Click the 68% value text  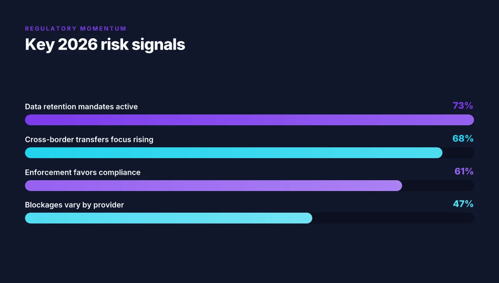463,139
